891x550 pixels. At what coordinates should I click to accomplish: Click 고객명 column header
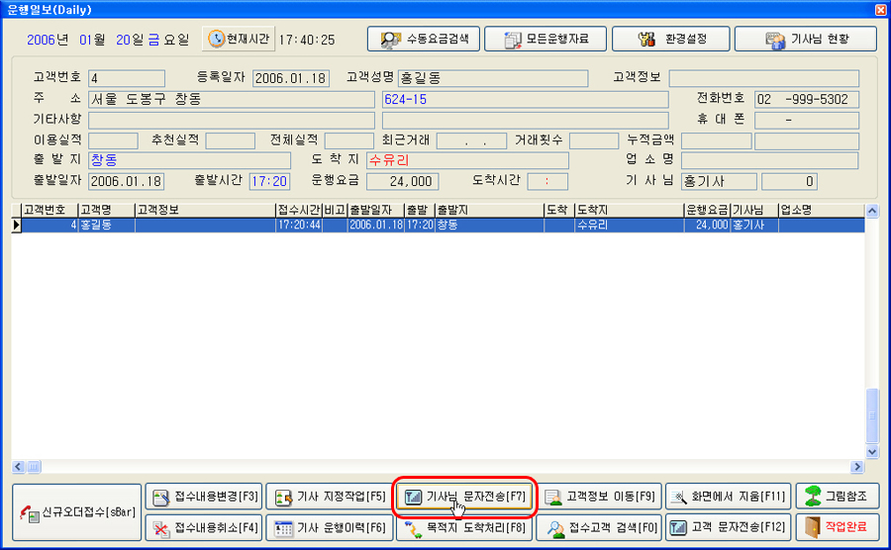(106, 210)
